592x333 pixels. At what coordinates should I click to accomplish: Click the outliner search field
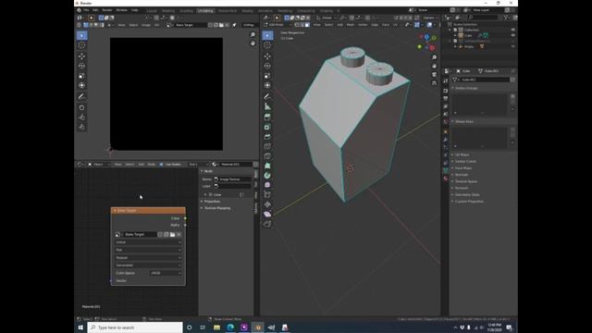(483, 18)
